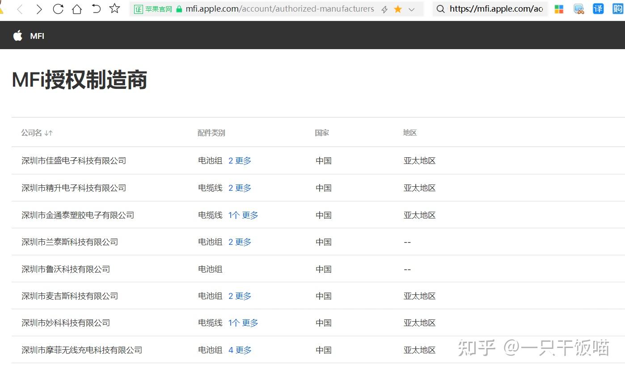
Task: Click the 公司名 column header
Action: click(31, 133)
